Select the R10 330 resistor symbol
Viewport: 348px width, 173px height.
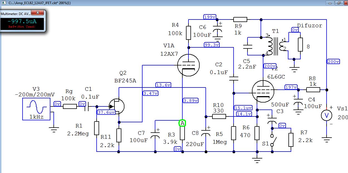pos(219,116)
